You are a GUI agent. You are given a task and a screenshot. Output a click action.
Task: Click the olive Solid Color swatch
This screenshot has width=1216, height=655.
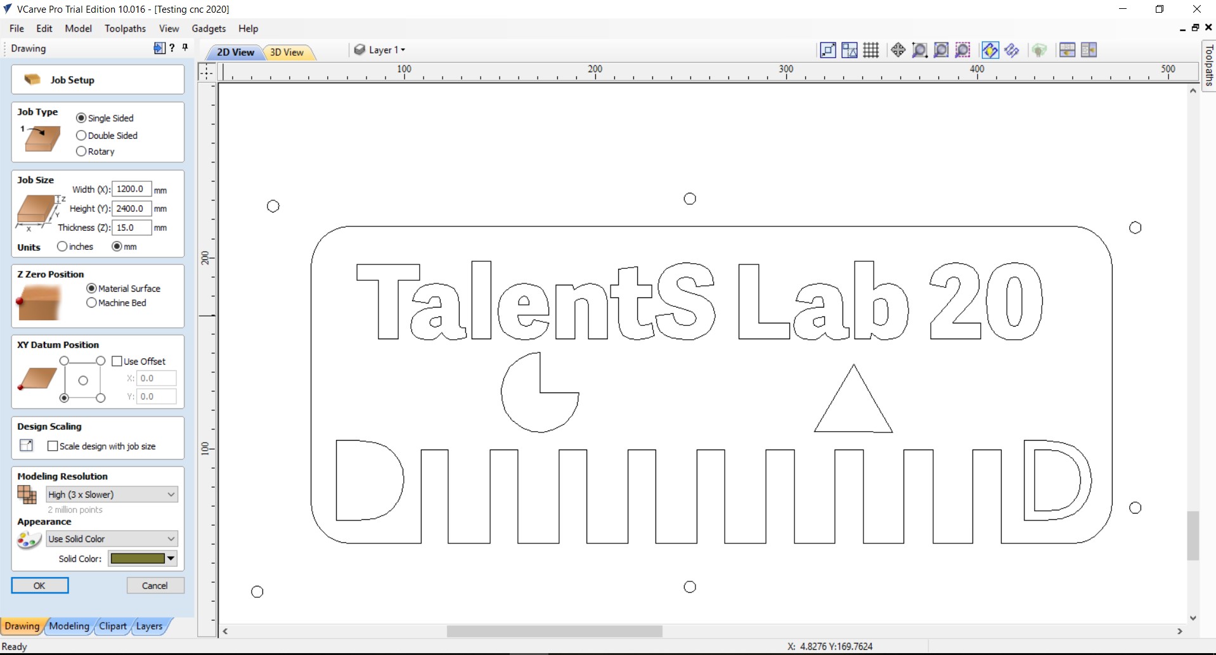[138, 558]
